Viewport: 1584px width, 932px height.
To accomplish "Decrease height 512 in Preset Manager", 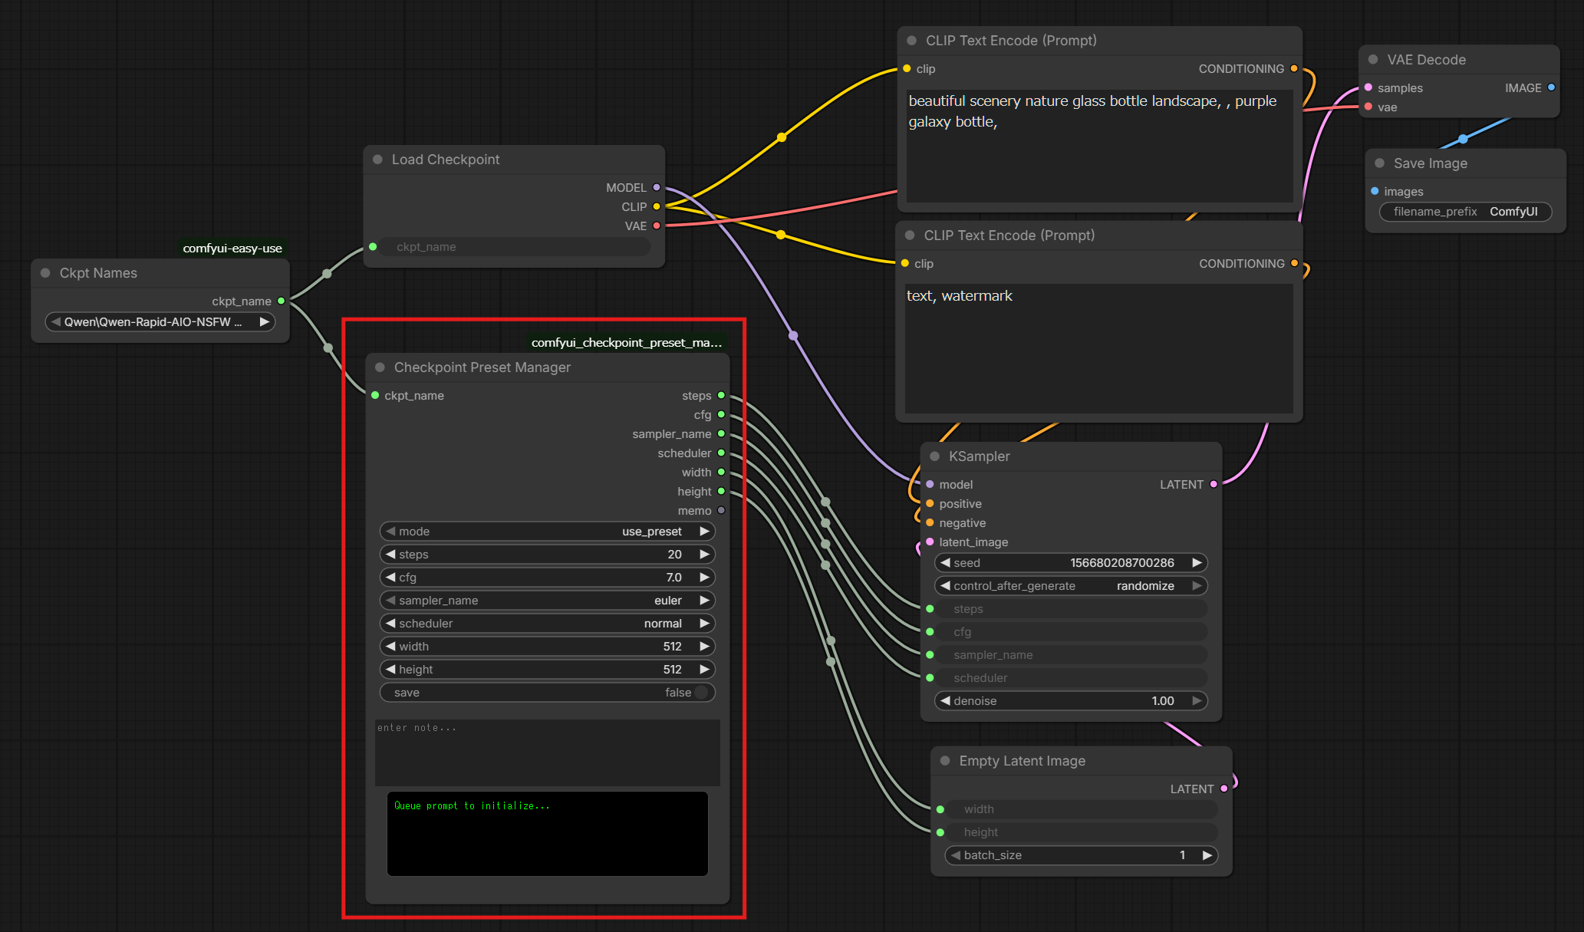I will 390,670.
